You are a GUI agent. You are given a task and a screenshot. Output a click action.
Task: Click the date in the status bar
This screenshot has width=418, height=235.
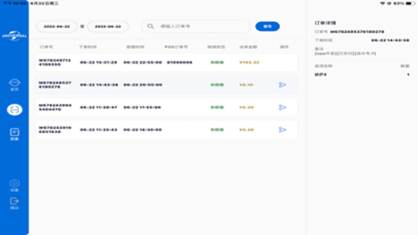tap(44, 3)
